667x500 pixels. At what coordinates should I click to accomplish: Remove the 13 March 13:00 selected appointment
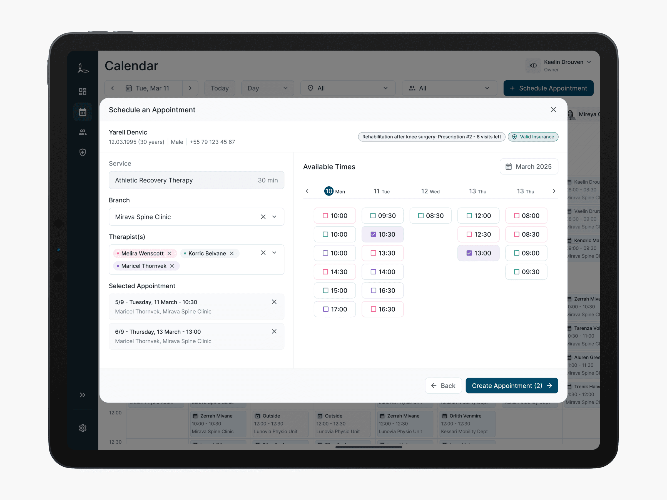tap(274, 331)
